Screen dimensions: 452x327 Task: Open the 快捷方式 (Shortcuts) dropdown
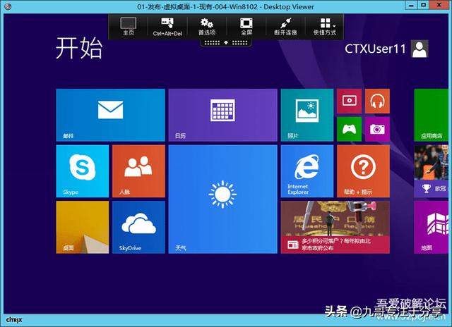[x=325, y=27]
